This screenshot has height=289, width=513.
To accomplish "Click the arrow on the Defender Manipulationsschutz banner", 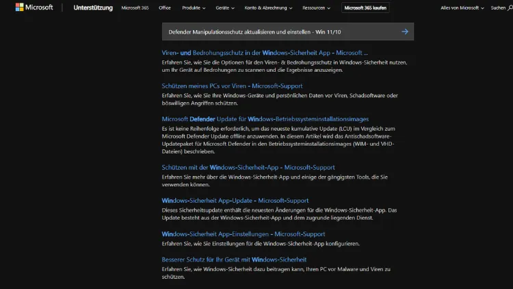I will (x=405, y=32).
